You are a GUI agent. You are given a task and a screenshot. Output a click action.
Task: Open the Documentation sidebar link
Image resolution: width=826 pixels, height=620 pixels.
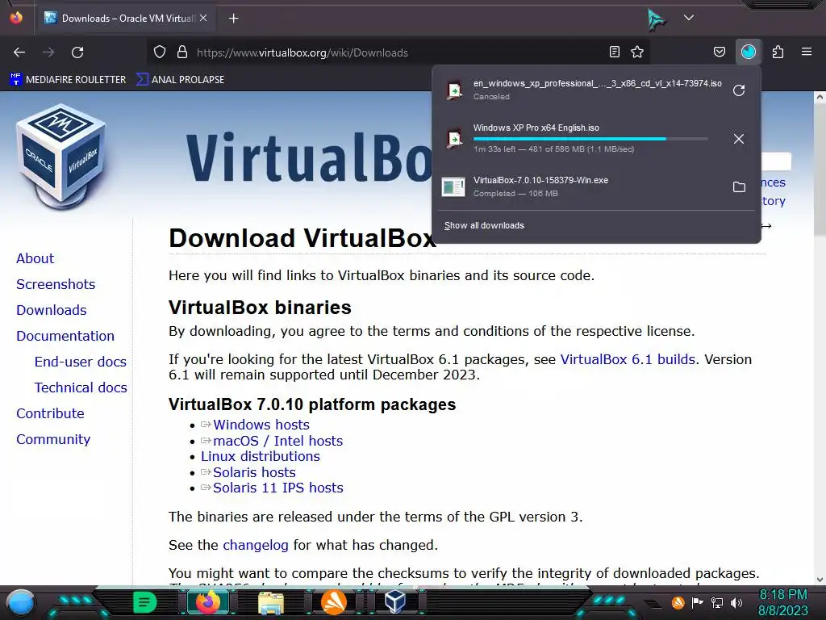65,336
